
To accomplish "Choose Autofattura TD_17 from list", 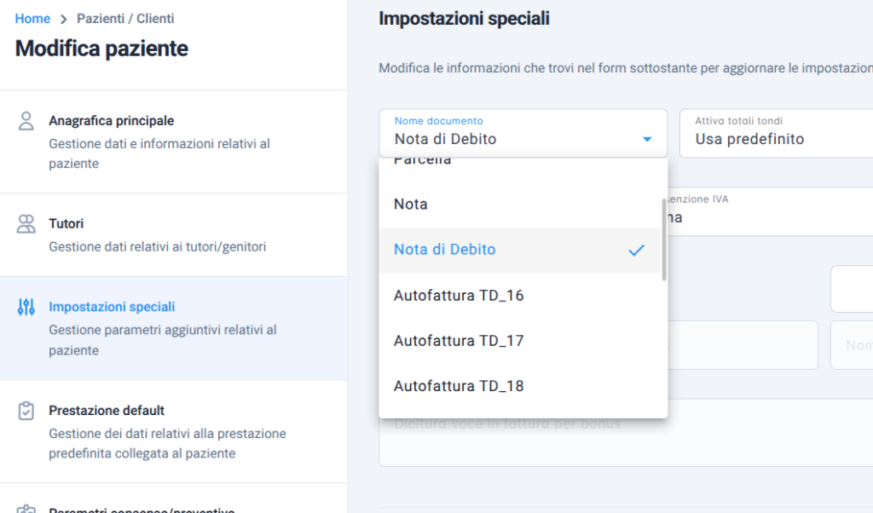I will click(459, 341).
